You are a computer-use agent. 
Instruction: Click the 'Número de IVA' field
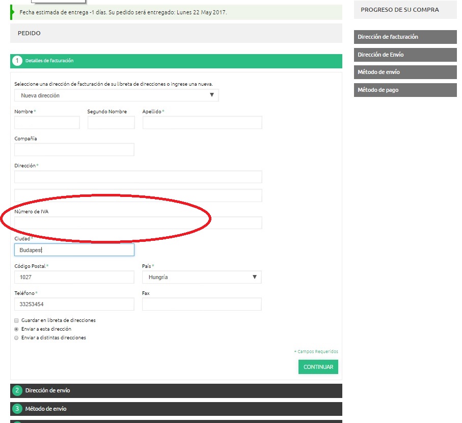pyautogui.click(x=138, y=223)
